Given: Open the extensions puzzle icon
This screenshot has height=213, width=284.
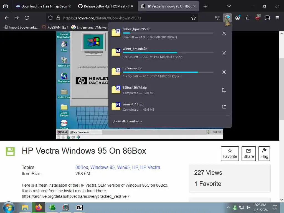Looking at the screenshot, I should pyautogui.click(x=247, y=18).
